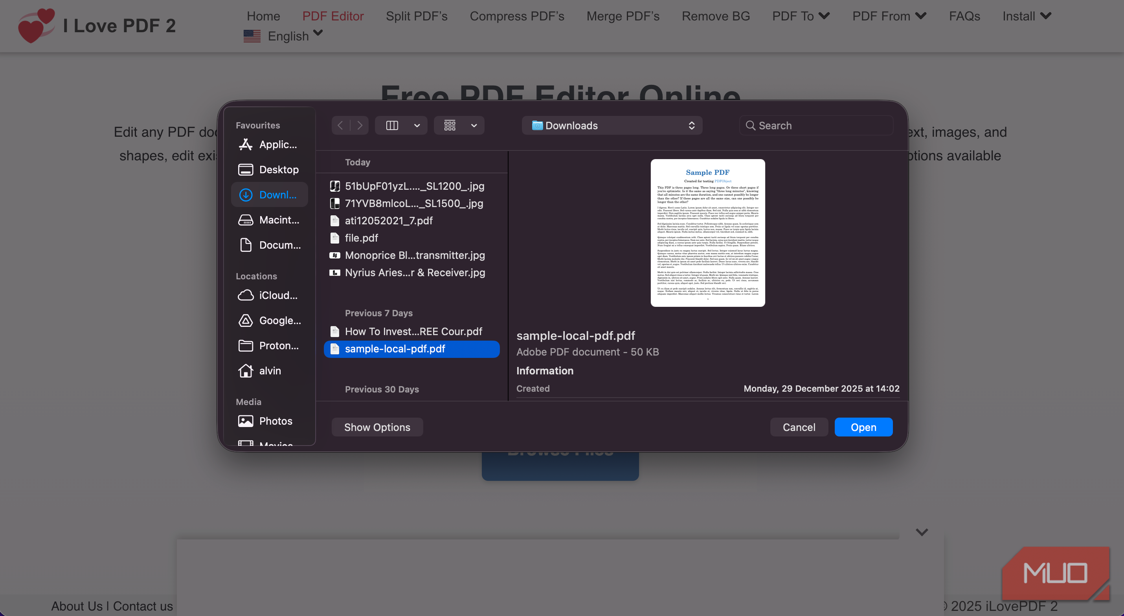
Task: Open Split PDF's page
Action: coord(417,16)
